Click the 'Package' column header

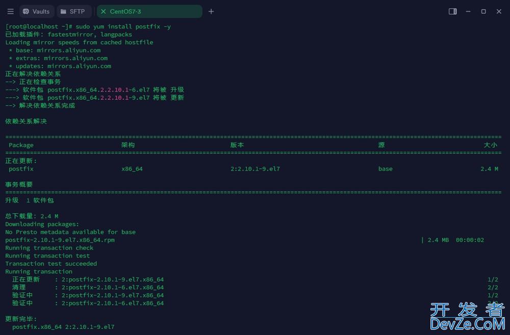(x=21, y=145)
